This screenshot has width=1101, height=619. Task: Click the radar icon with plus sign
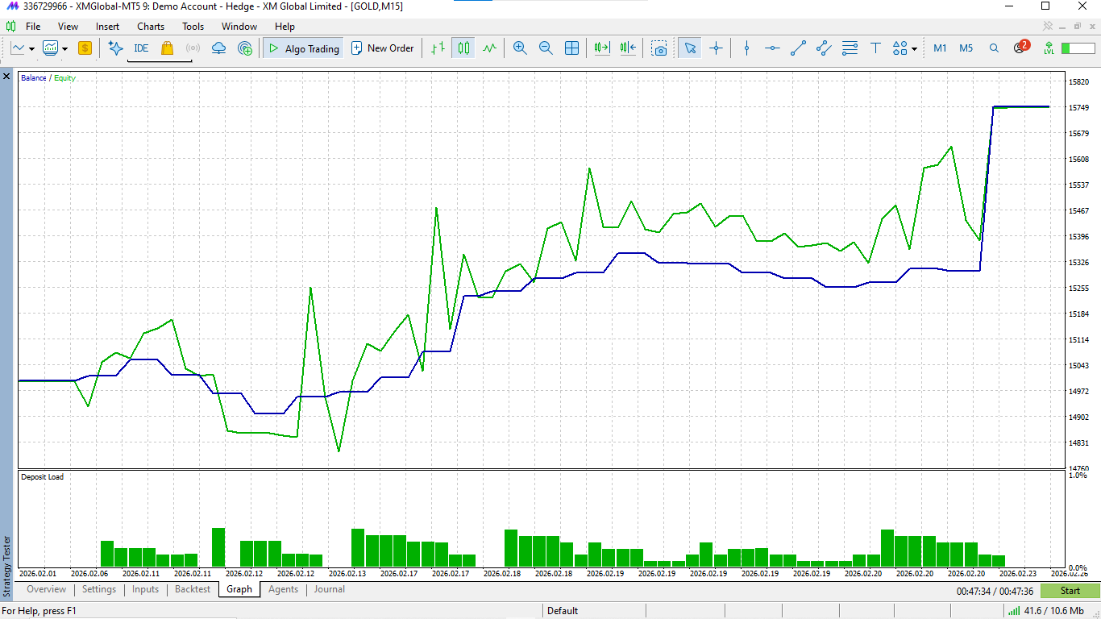coord(245,48)
